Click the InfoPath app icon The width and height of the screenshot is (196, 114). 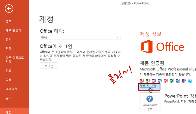[184, 81]
